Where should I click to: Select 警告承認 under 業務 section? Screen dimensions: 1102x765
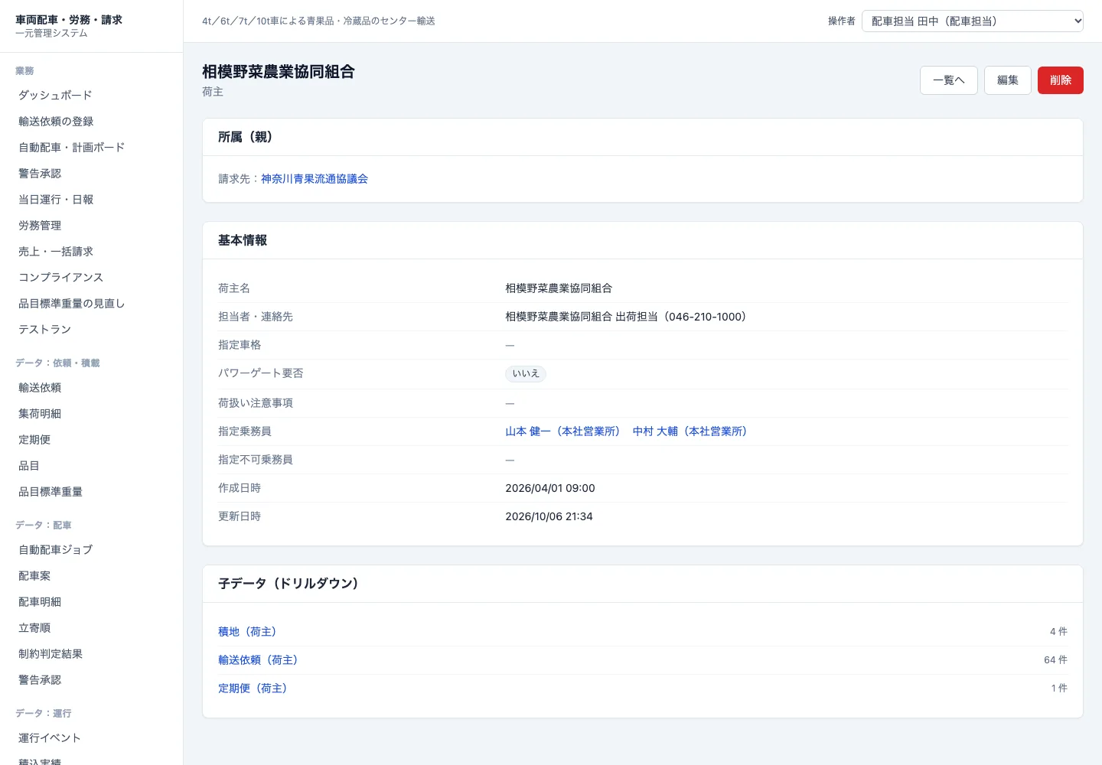coord(40,174)
